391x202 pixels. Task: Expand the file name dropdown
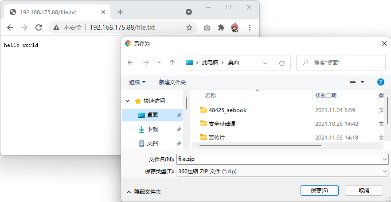coord(384,159)
